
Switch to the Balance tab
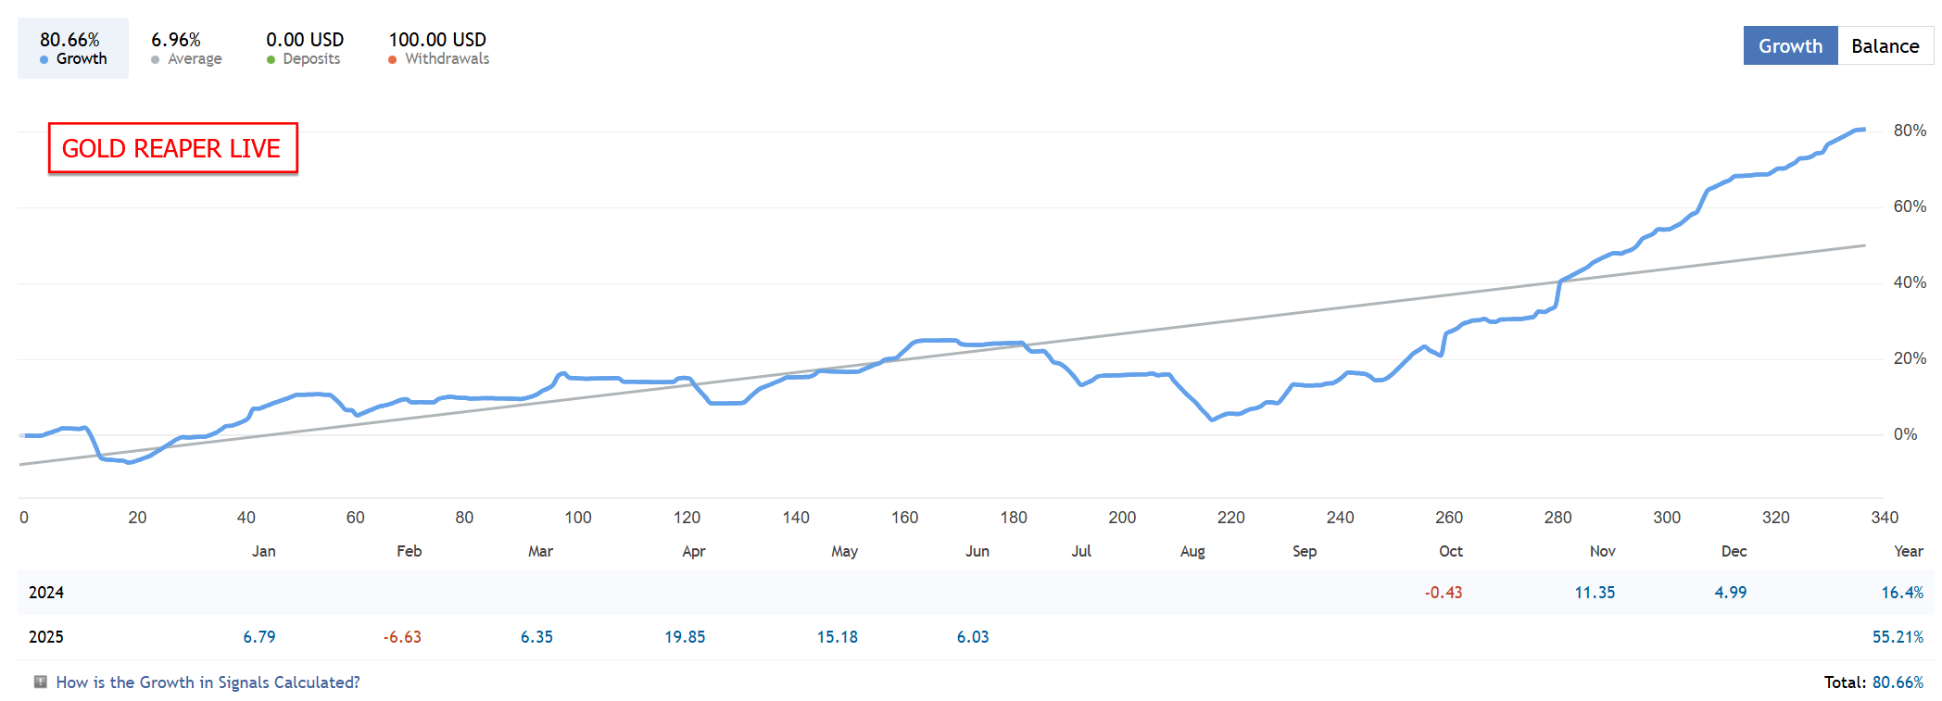1885,45
